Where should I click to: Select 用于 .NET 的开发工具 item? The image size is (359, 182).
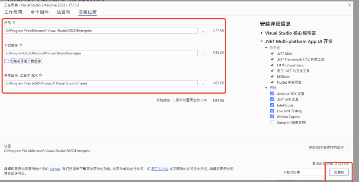[x=293, y=71]
